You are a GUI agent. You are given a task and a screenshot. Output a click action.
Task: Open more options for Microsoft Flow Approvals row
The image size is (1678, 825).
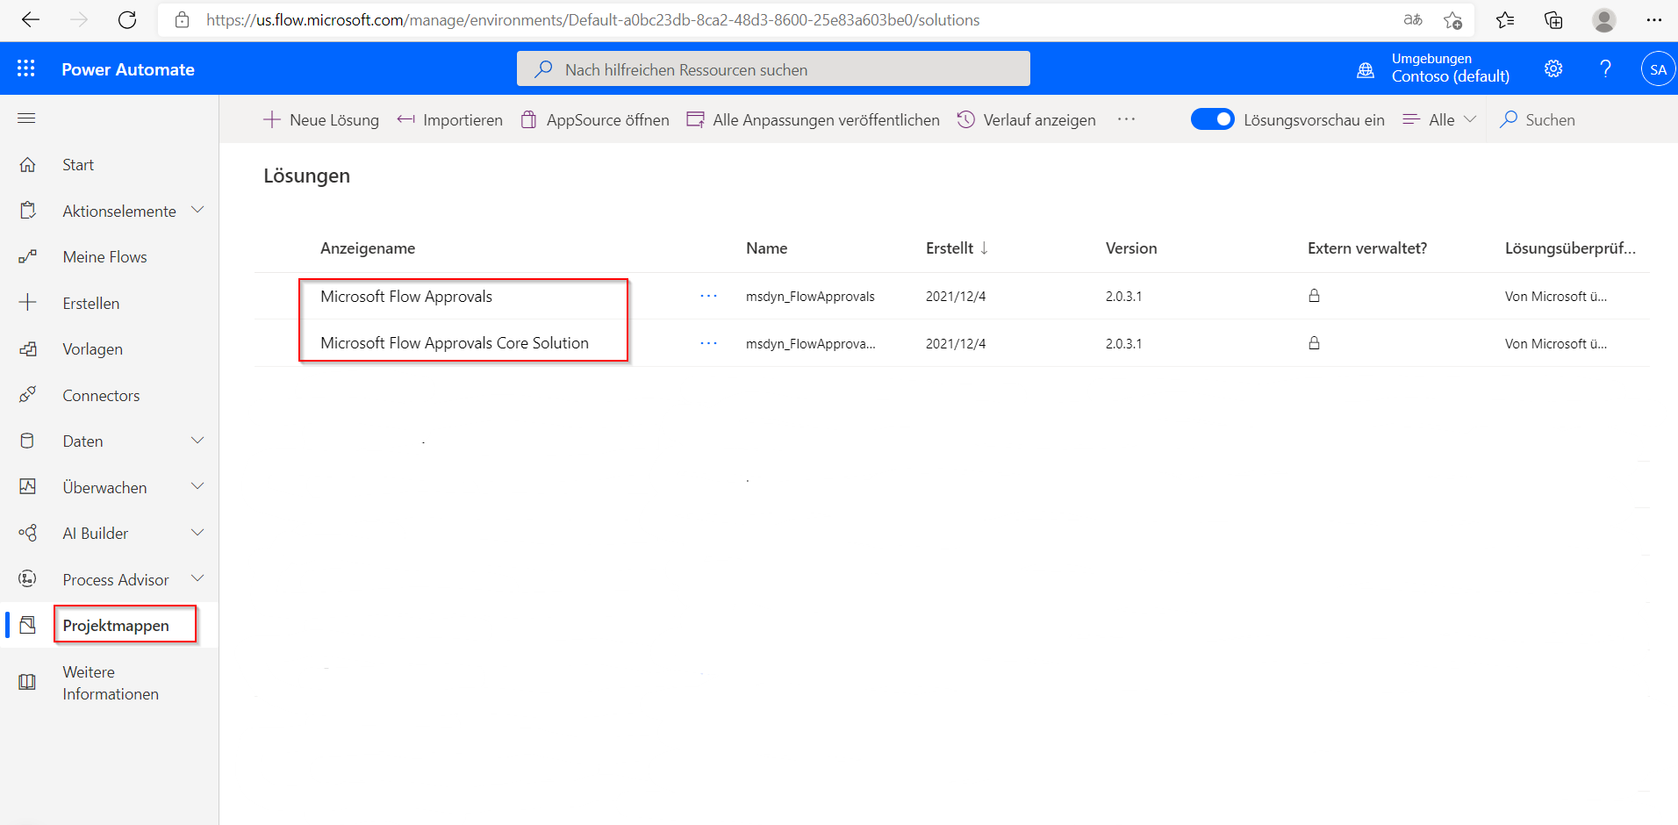[708, 297]
